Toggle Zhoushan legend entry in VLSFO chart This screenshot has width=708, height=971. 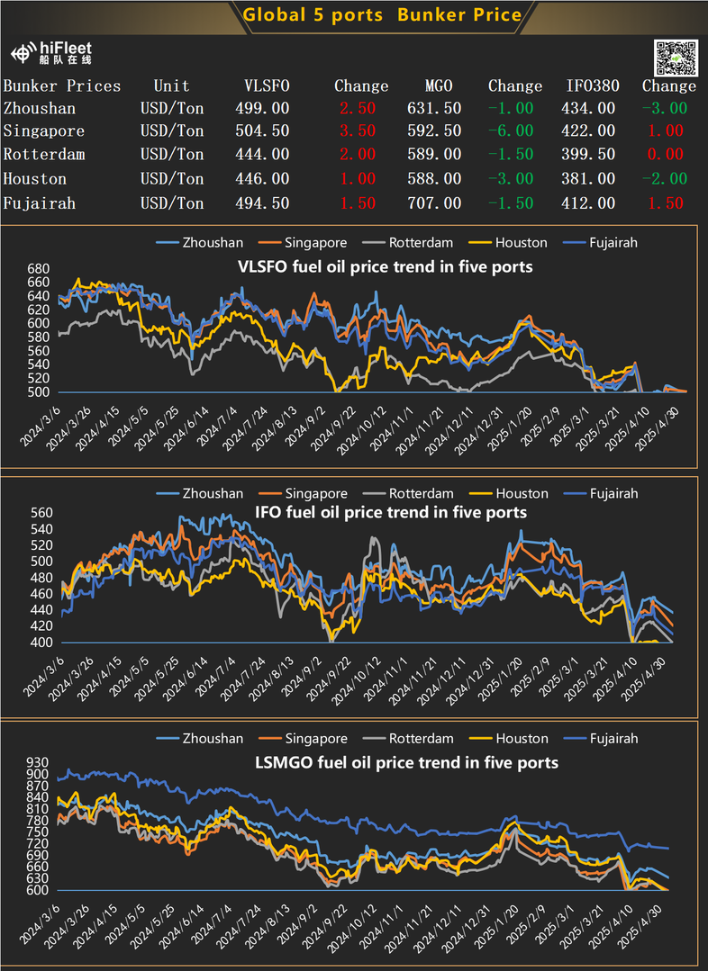199,242
